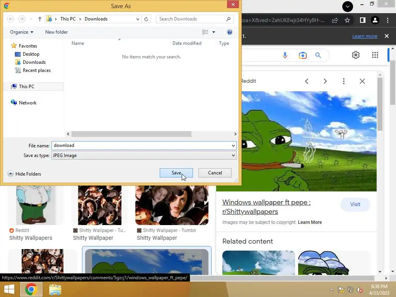Image resolution: width=396 pixels, height=297 pixels.
Task: Cancel the Save As dialog
Action: pyautogui.click(x=215, y=173)
